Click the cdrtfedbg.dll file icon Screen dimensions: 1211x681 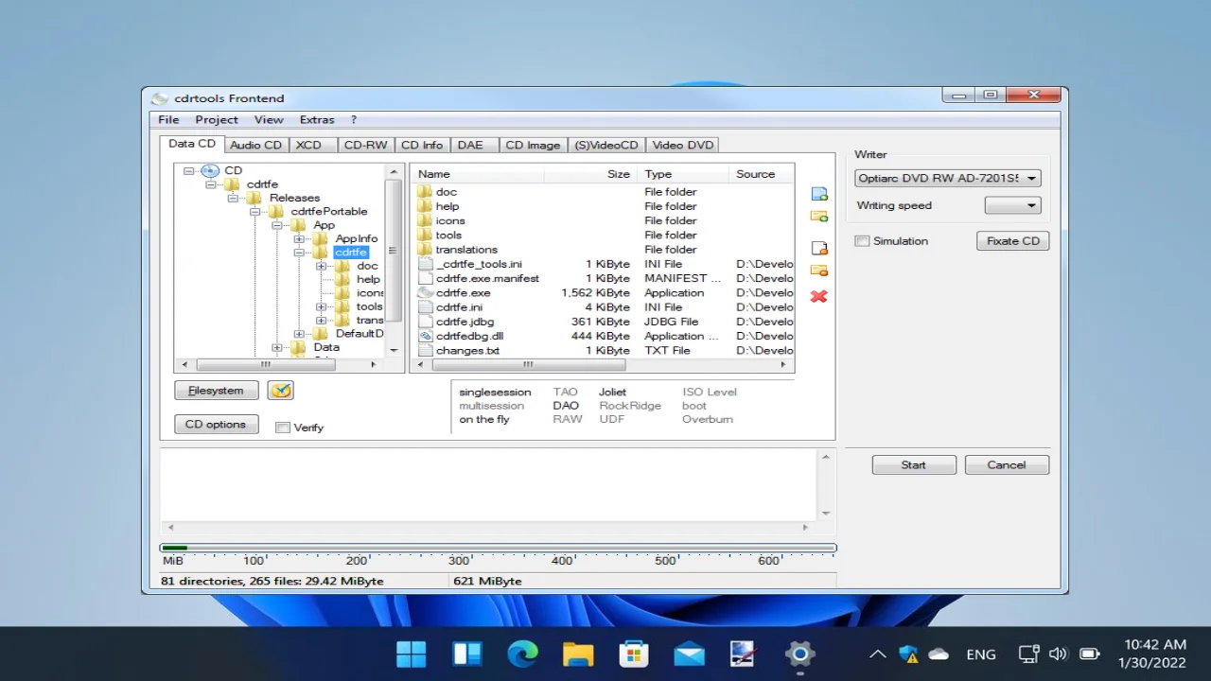click(x=426, y=336)
